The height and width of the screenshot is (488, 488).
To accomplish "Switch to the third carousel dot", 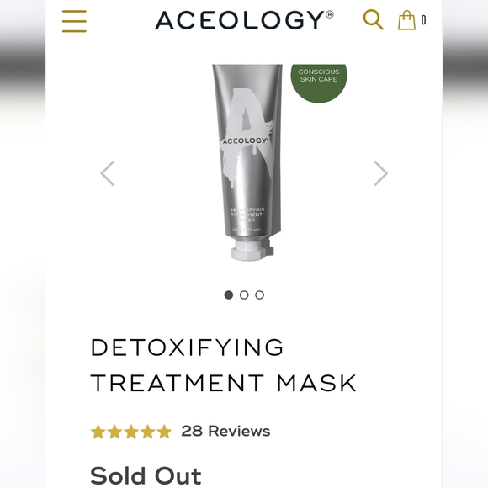I will tap(259, 294).
